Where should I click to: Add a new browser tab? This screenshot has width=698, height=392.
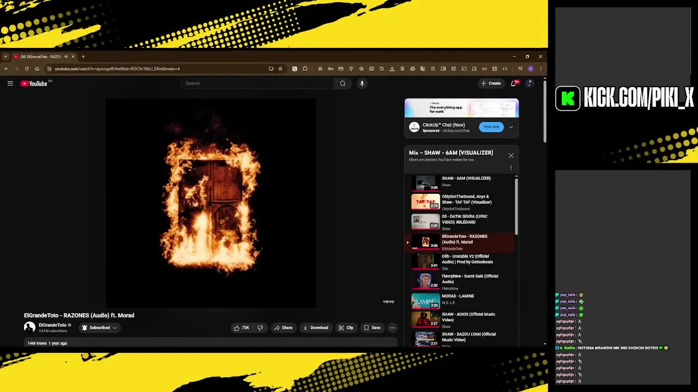(x=83, y=57)
